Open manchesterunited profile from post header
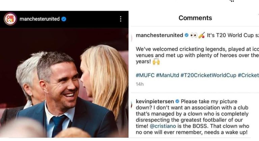 click(x=39, y=19)
